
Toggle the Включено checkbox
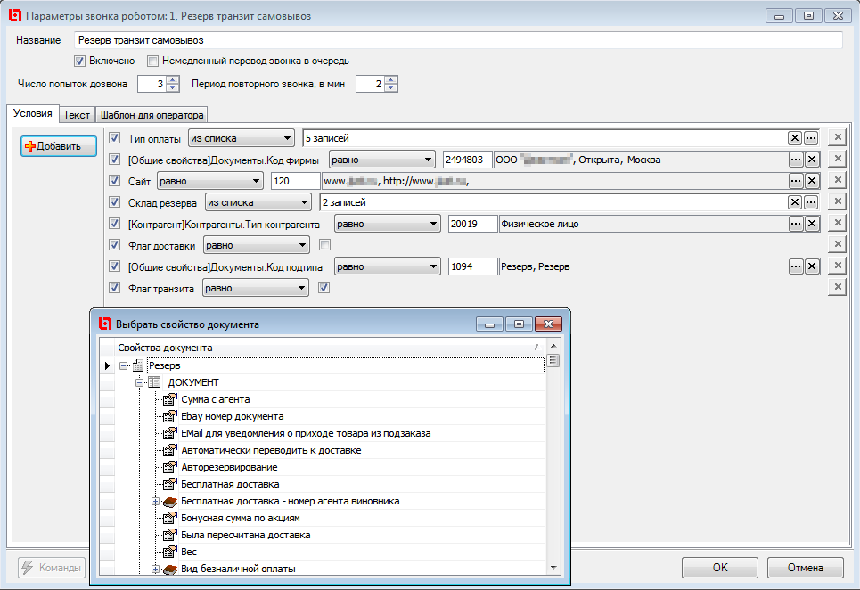[x=79, y=61]
